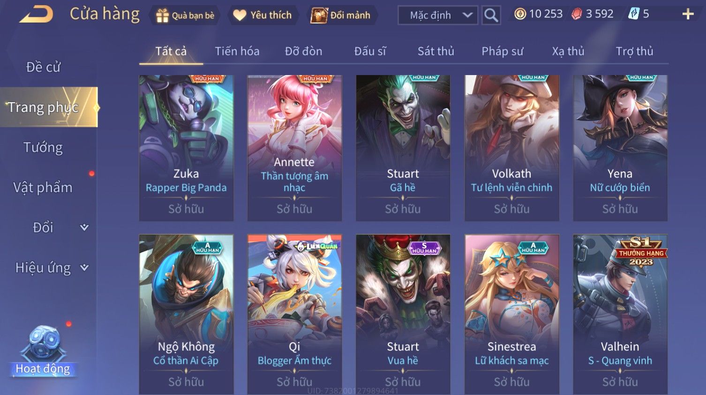Go to Tướng in the sidebar
This screenshot has height=395, width=706.
43,147
